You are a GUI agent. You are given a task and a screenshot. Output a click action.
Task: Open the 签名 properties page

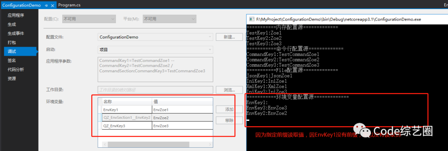(12, 60)
